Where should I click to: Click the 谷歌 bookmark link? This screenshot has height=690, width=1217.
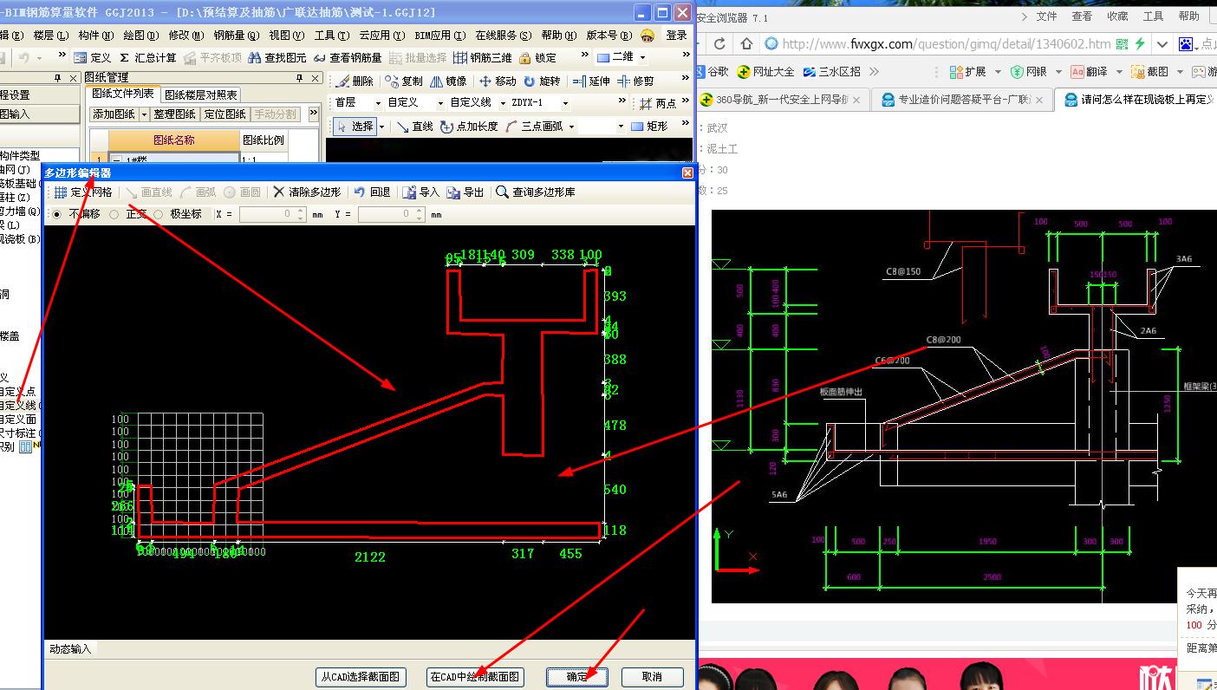click(712, 72)
